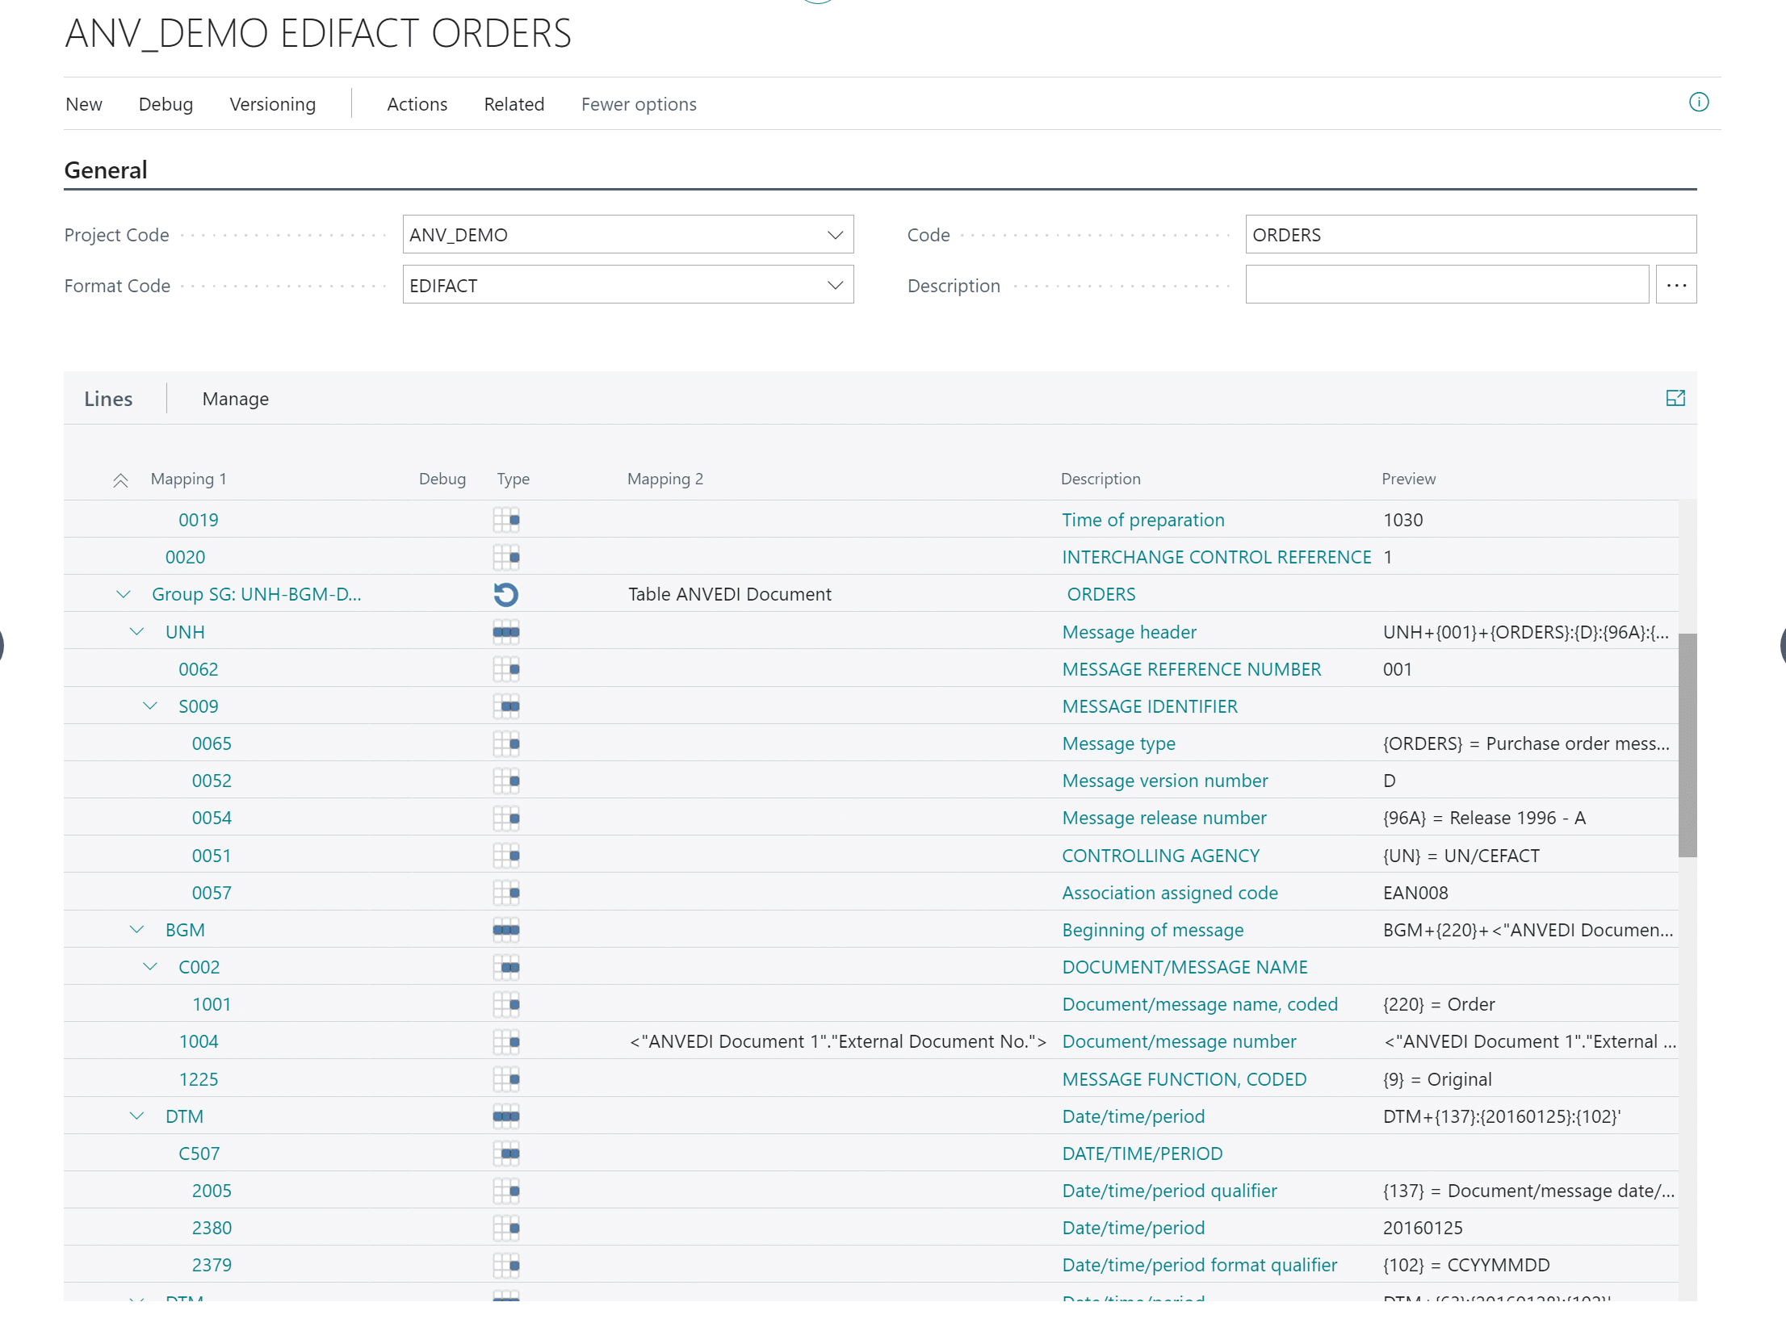Open the Format Code dropdown
1786x1344 pixels.
coord(835,286)
